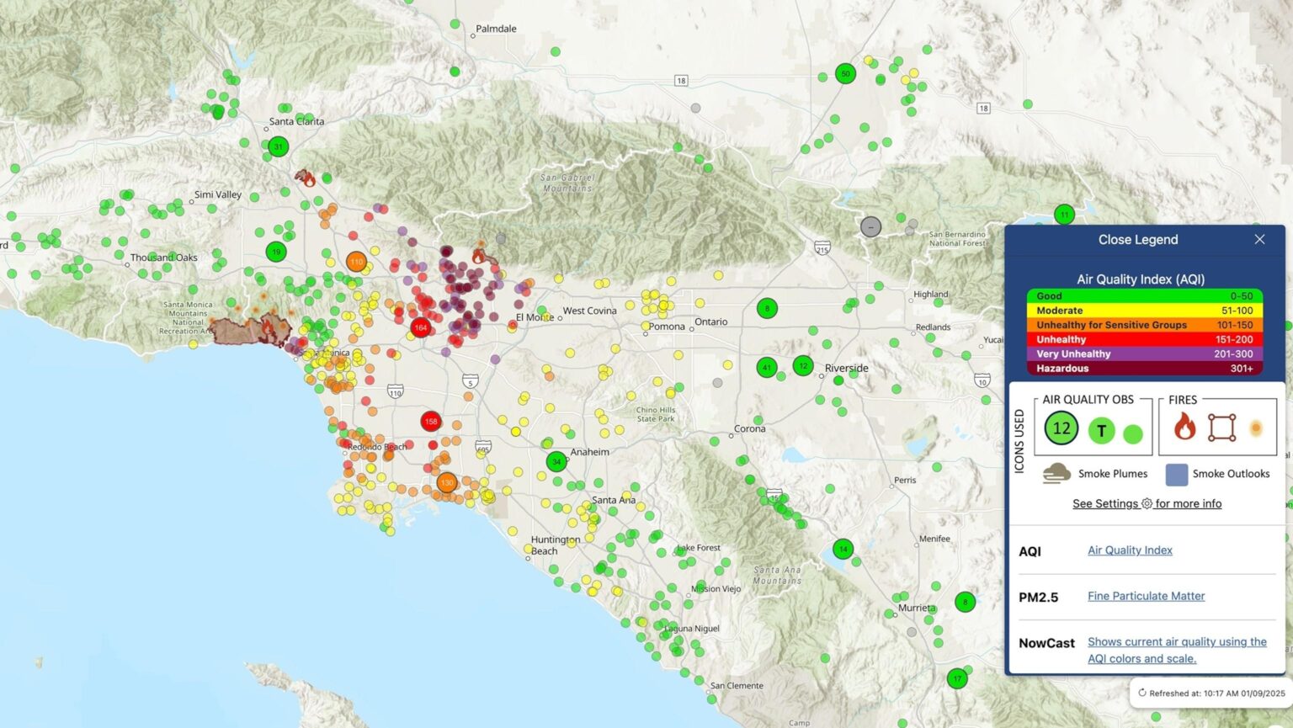Open the settings gear in See Settings link
This screenshot has width=1293, height=728.
1147,503
